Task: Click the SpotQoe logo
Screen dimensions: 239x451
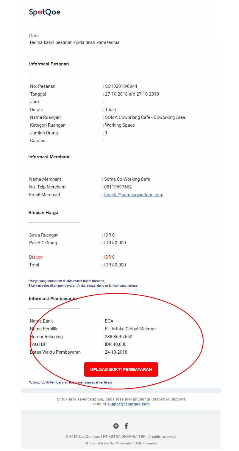Action: click(45, 12)
